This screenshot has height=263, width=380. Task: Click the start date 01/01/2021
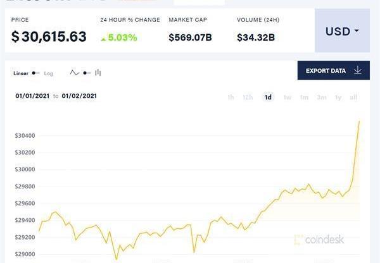tap(33, 96)
